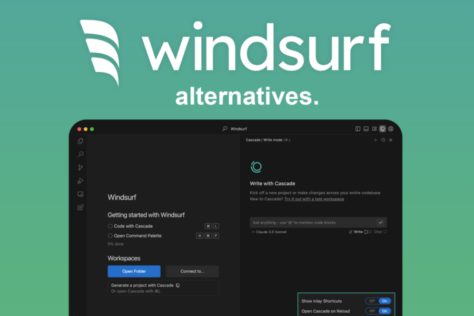Open Generate a project with Cascade
Screen dimensions: 474x316
(163, 288)
